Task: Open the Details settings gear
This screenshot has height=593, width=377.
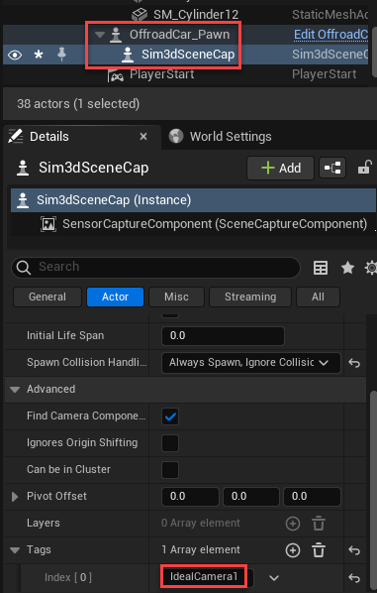Action: [x=371, y=268]
